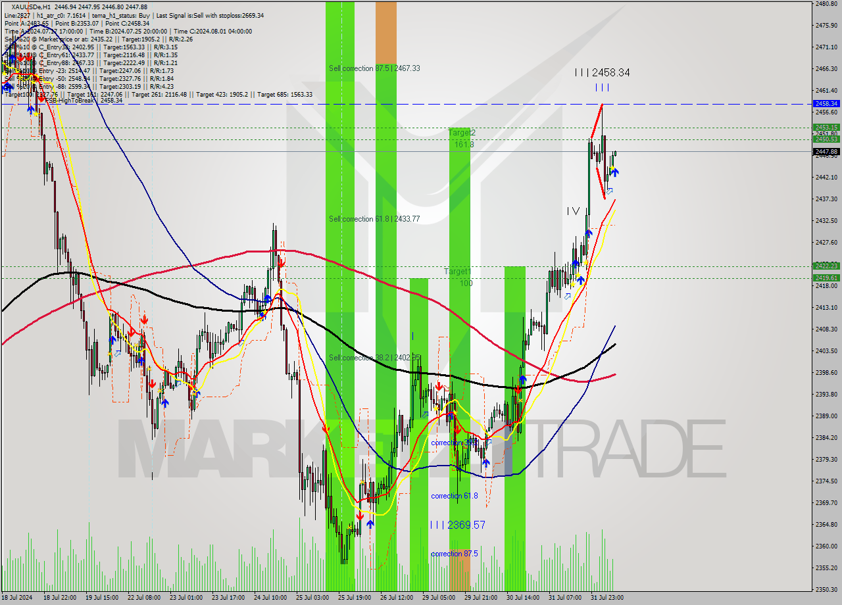This screenshot has height=605, width=842.
Task: Click the 'Last Signal is:Sell with stoploss:2669.34' text
Action: [x=209, y=15]
